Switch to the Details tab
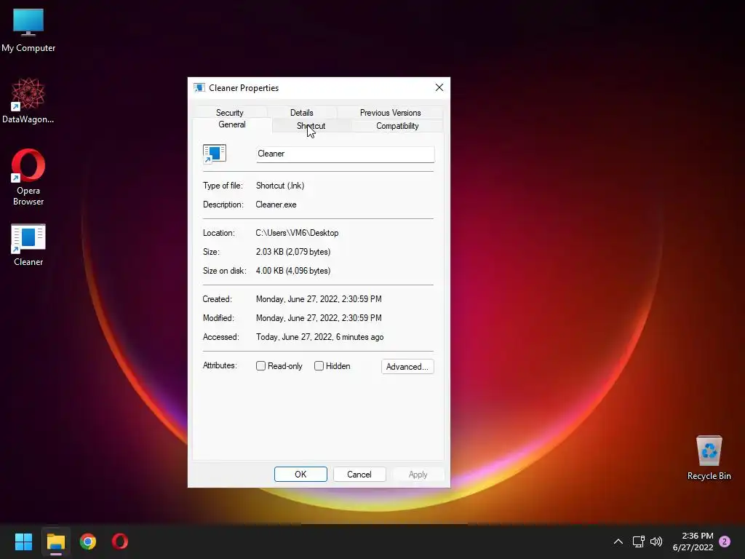The width and height of the screenshot is (745, 559). tap(302, 113)
